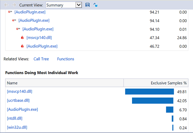Click the 6.70 sample bar for AudioPlugIn.exe
This screenshot has width=193, height=133.
[x=170, y=110]
